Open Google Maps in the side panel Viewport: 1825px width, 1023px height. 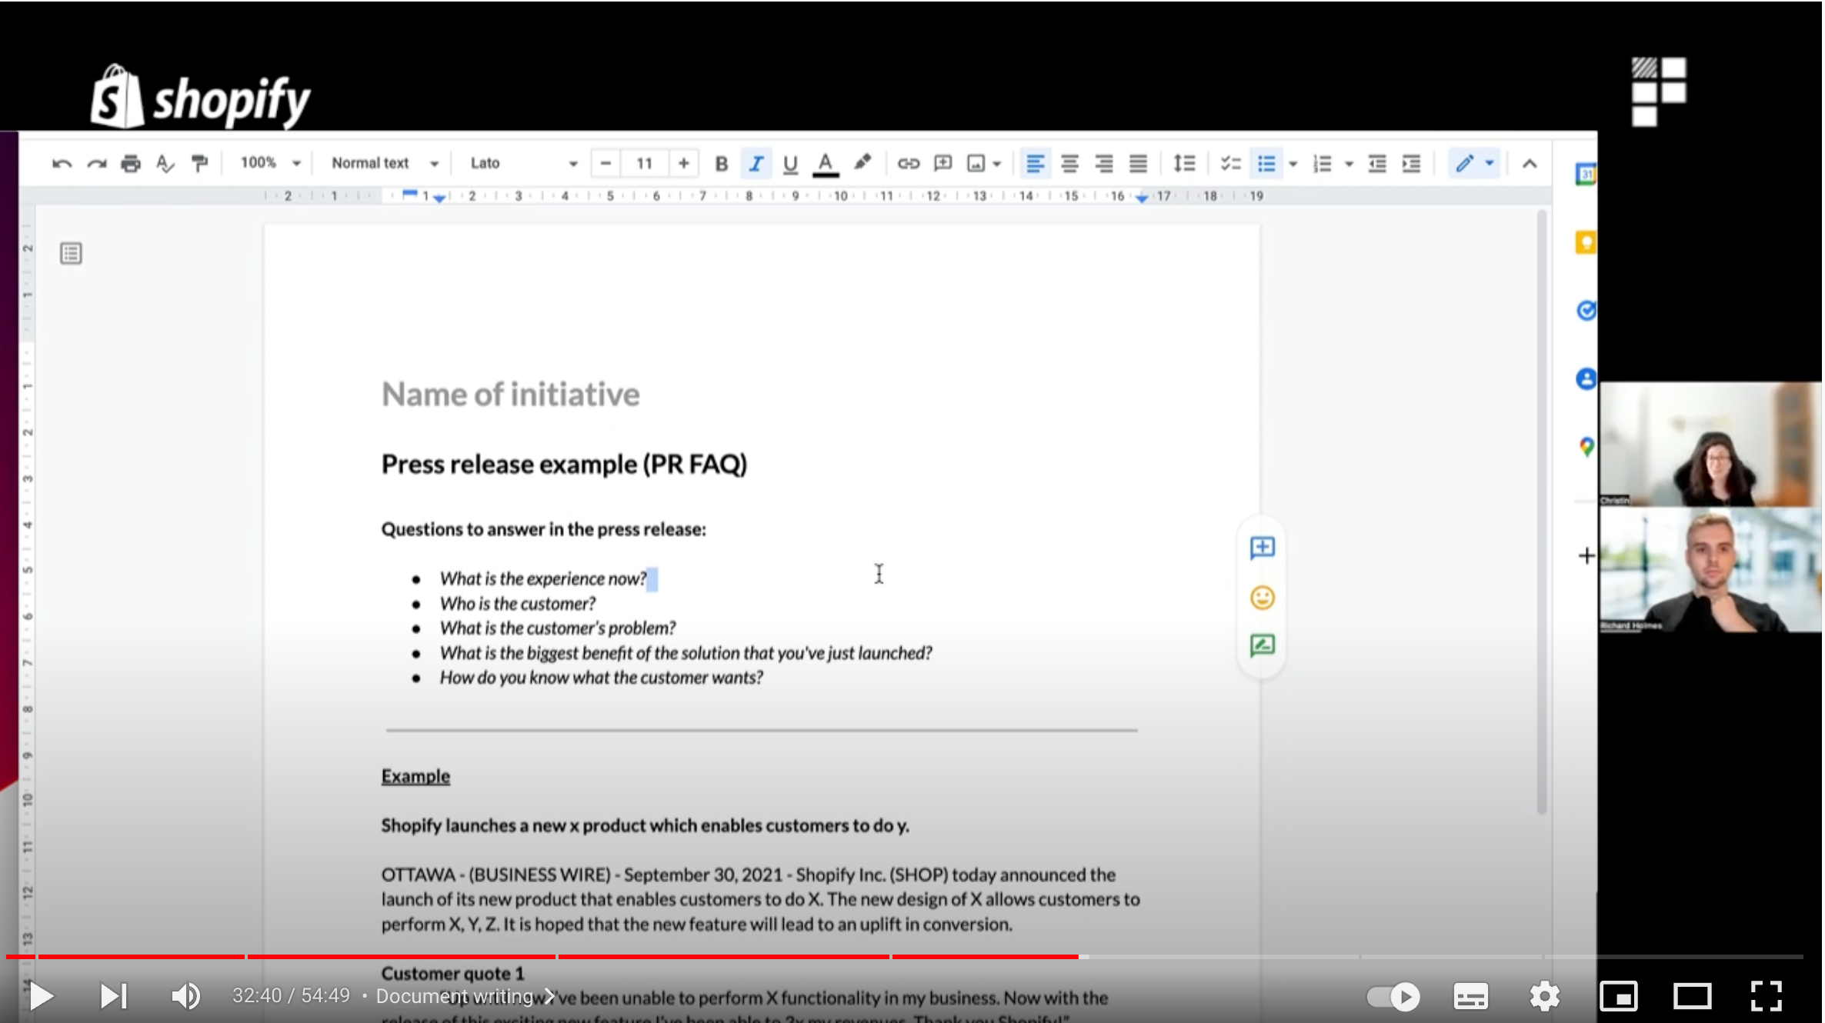click(x=1586, y=446)
